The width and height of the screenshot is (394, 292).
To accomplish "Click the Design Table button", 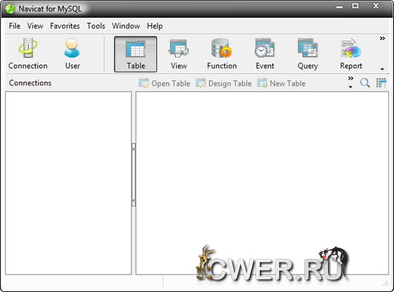I will 224,83.
